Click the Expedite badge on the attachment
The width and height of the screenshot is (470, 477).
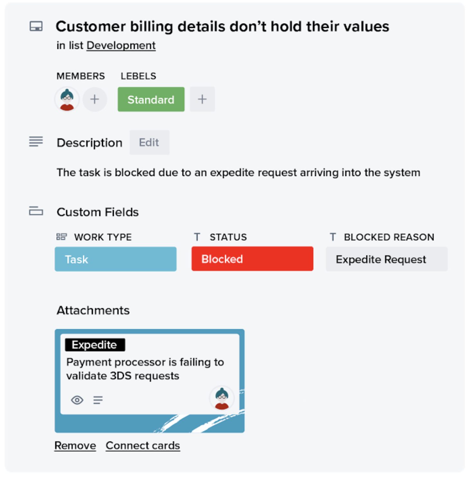coord(95,345)
